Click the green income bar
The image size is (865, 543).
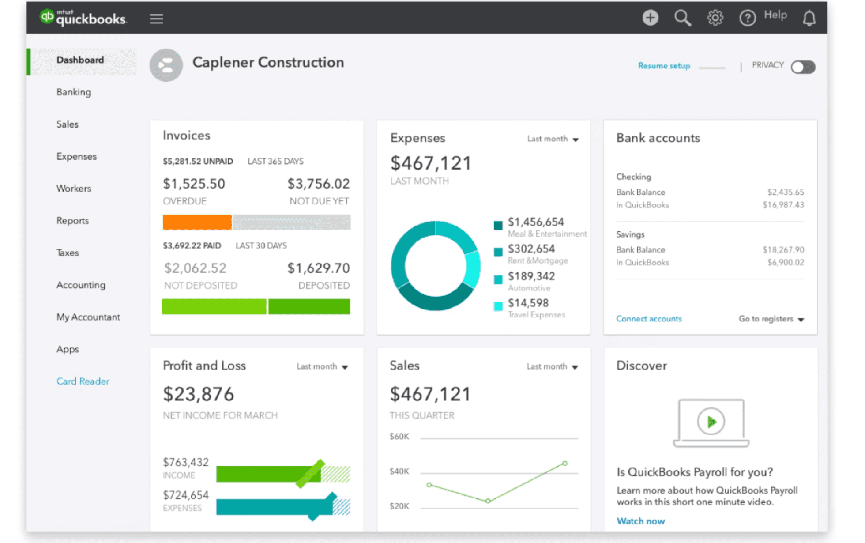coord(268,475)
